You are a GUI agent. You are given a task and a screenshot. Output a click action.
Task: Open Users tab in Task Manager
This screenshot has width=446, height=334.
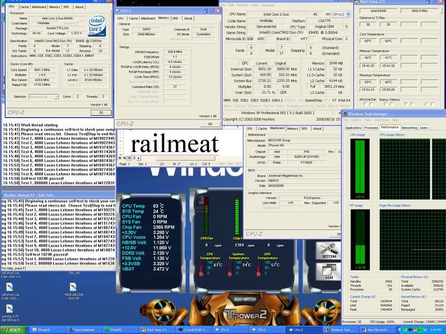(424, 128)
